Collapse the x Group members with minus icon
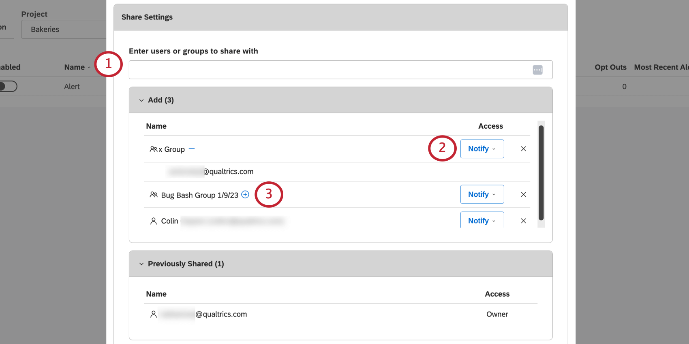The width and height of the screenshot is (689, 344). [192, 149]
